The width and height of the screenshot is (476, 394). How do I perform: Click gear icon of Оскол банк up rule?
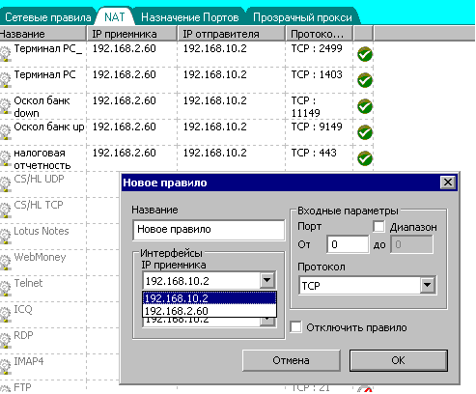(5, 132)
